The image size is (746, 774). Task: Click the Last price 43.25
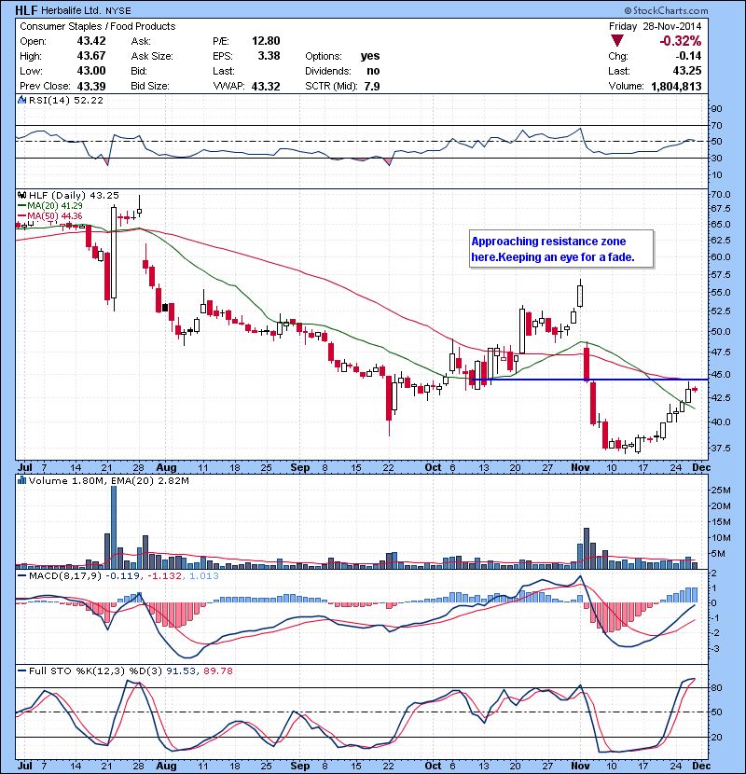pyautogui.click(x=686, y=71)
